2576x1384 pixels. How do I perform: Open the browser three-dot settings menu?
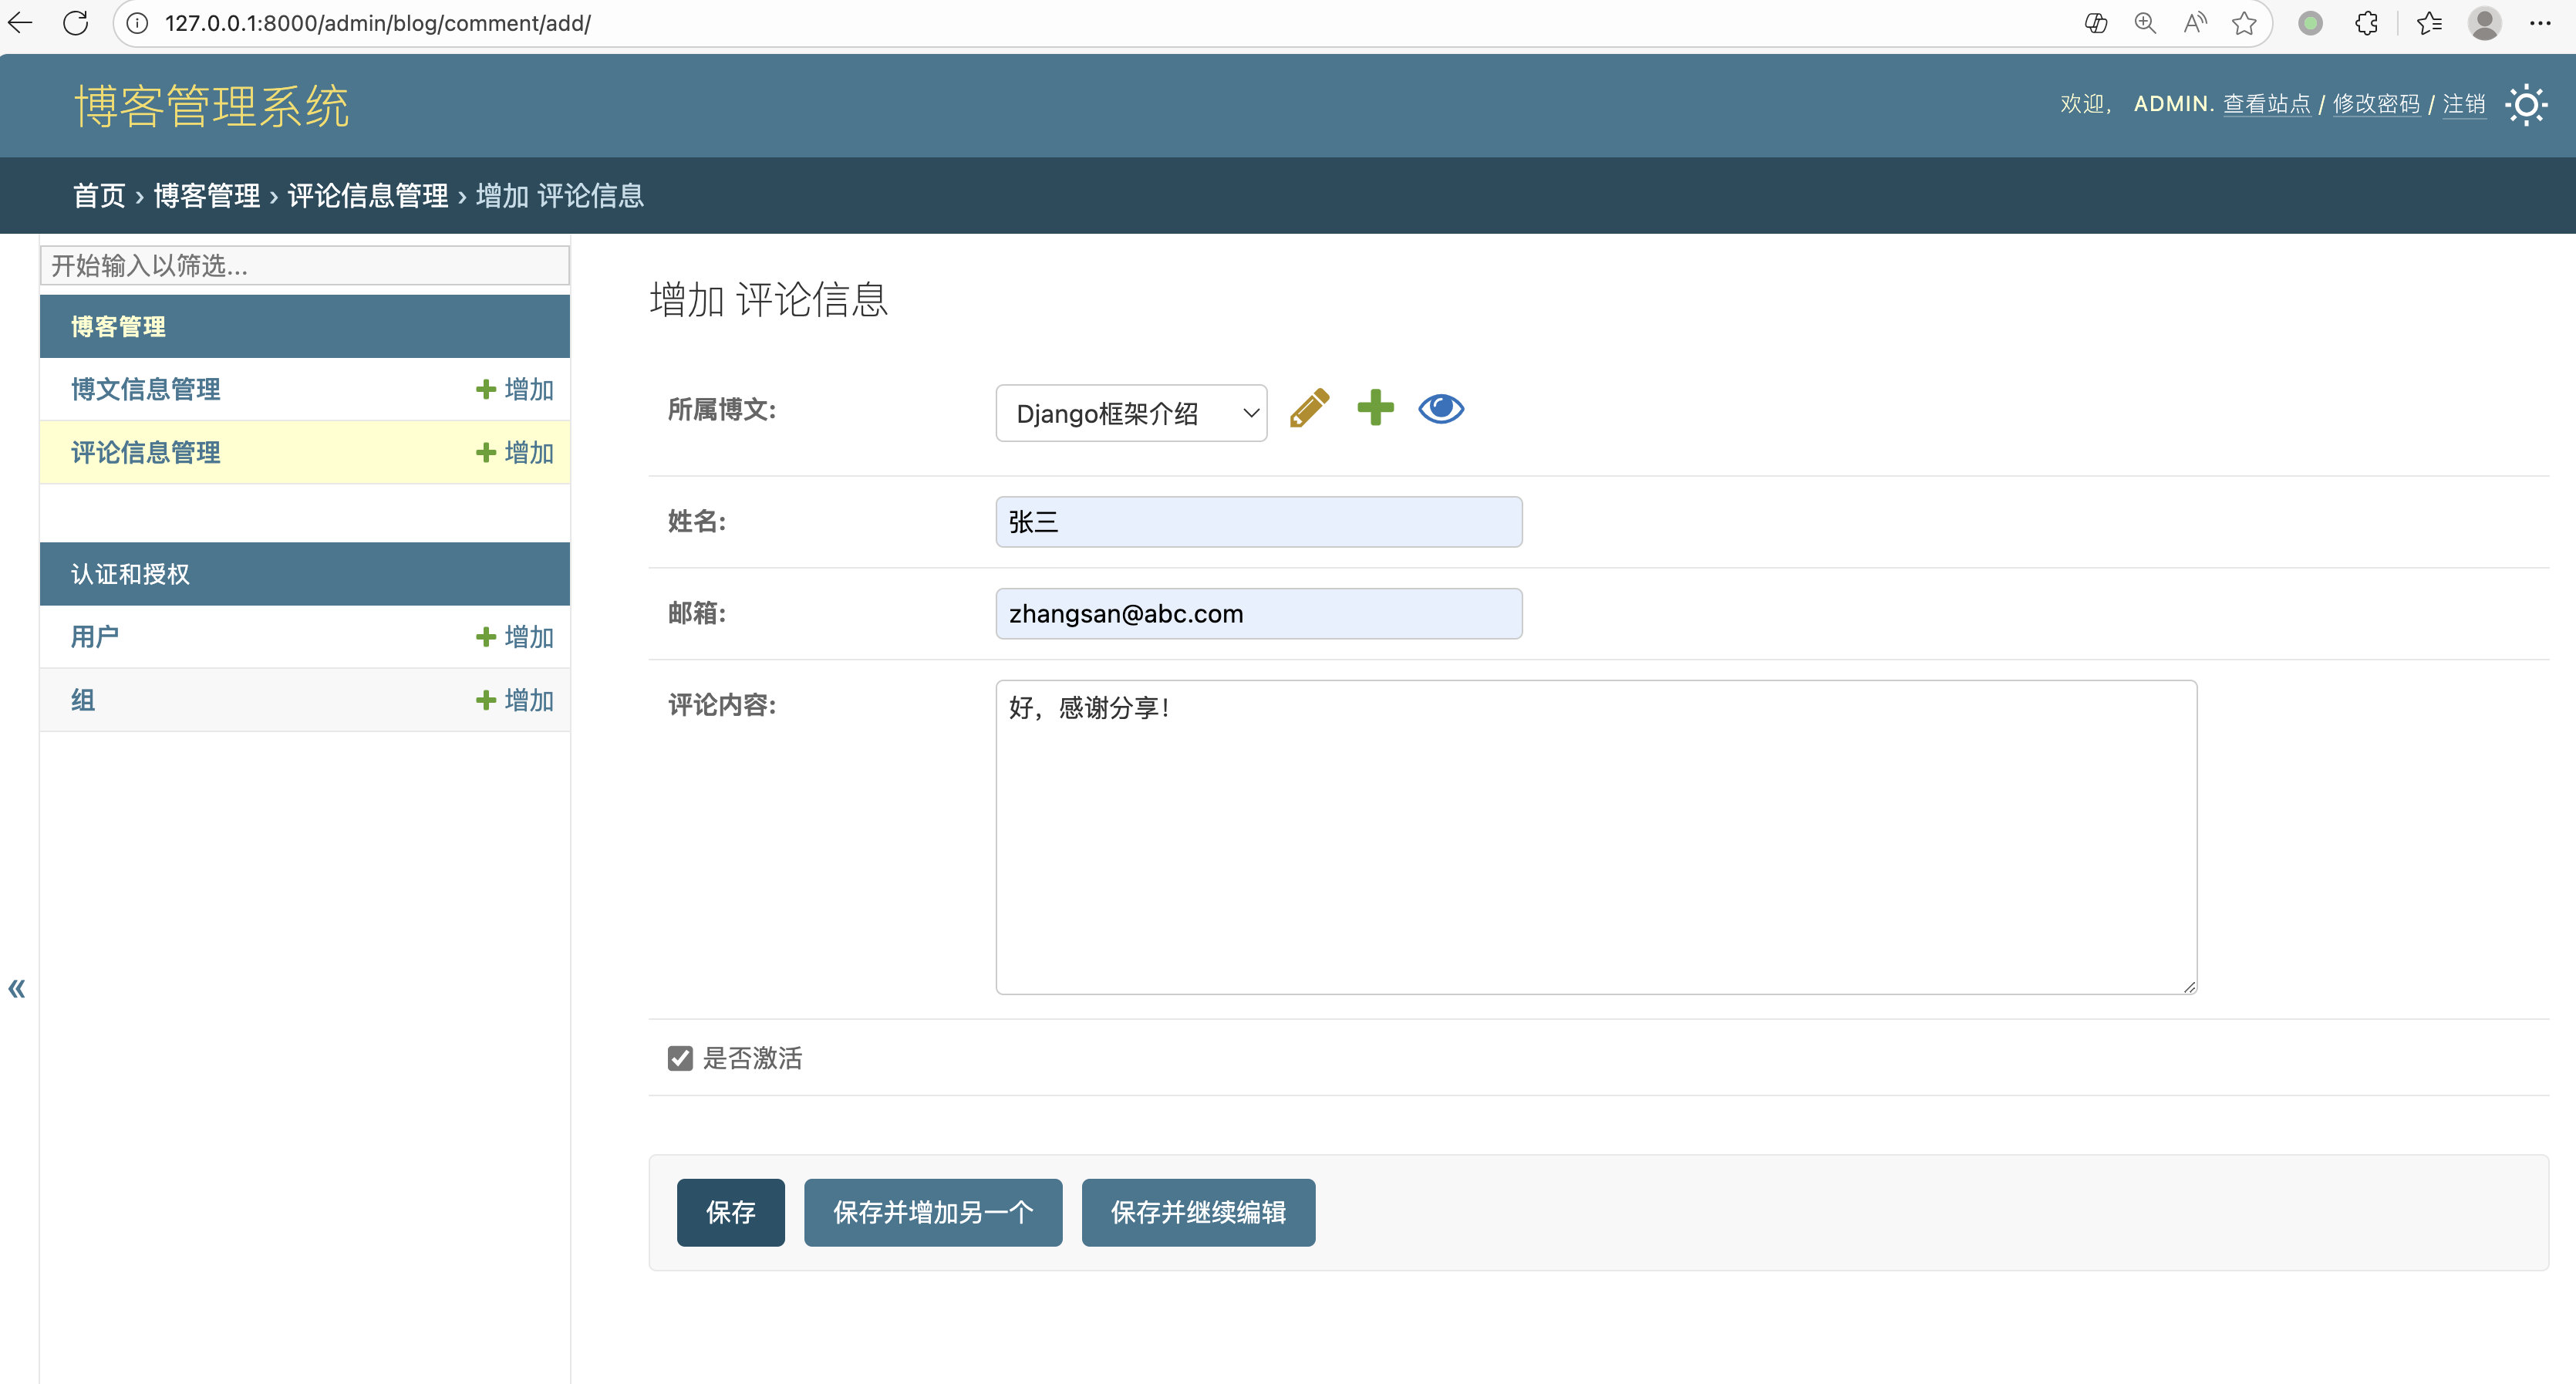(2540, 23)
